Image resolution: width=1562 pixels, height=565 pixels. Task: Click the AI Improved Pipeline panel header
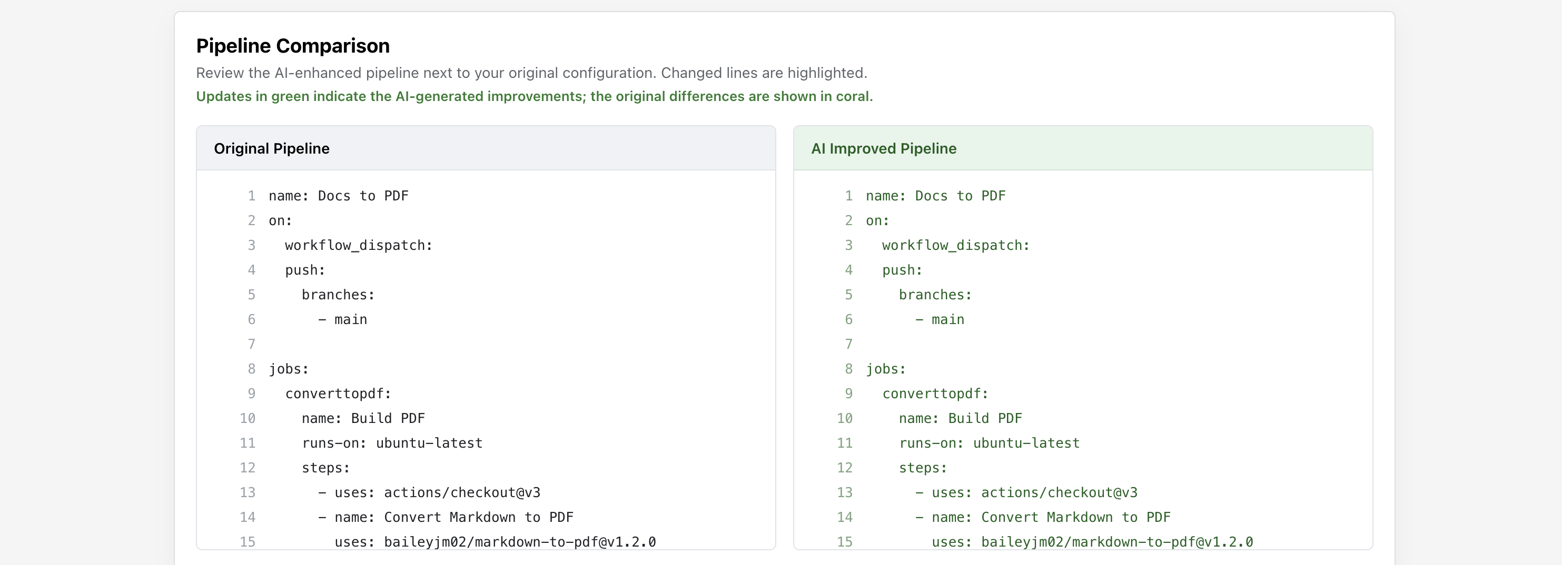click(884, 148)
